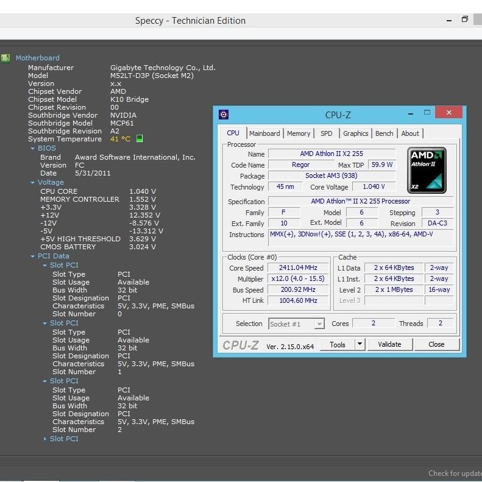The height and width of the screenshot is (482, 482).
Task: Click the Level 2 cache value 2 x 1 MBytes
Action: click(x=394, y=289)
